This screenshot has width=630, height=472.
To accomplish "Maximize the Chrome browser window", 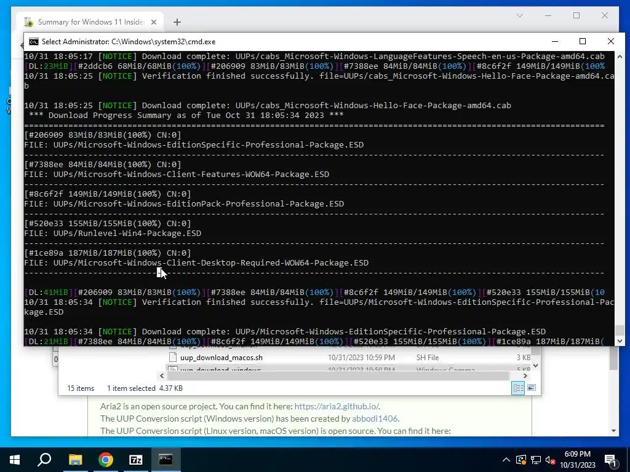I will click(576, 15).
